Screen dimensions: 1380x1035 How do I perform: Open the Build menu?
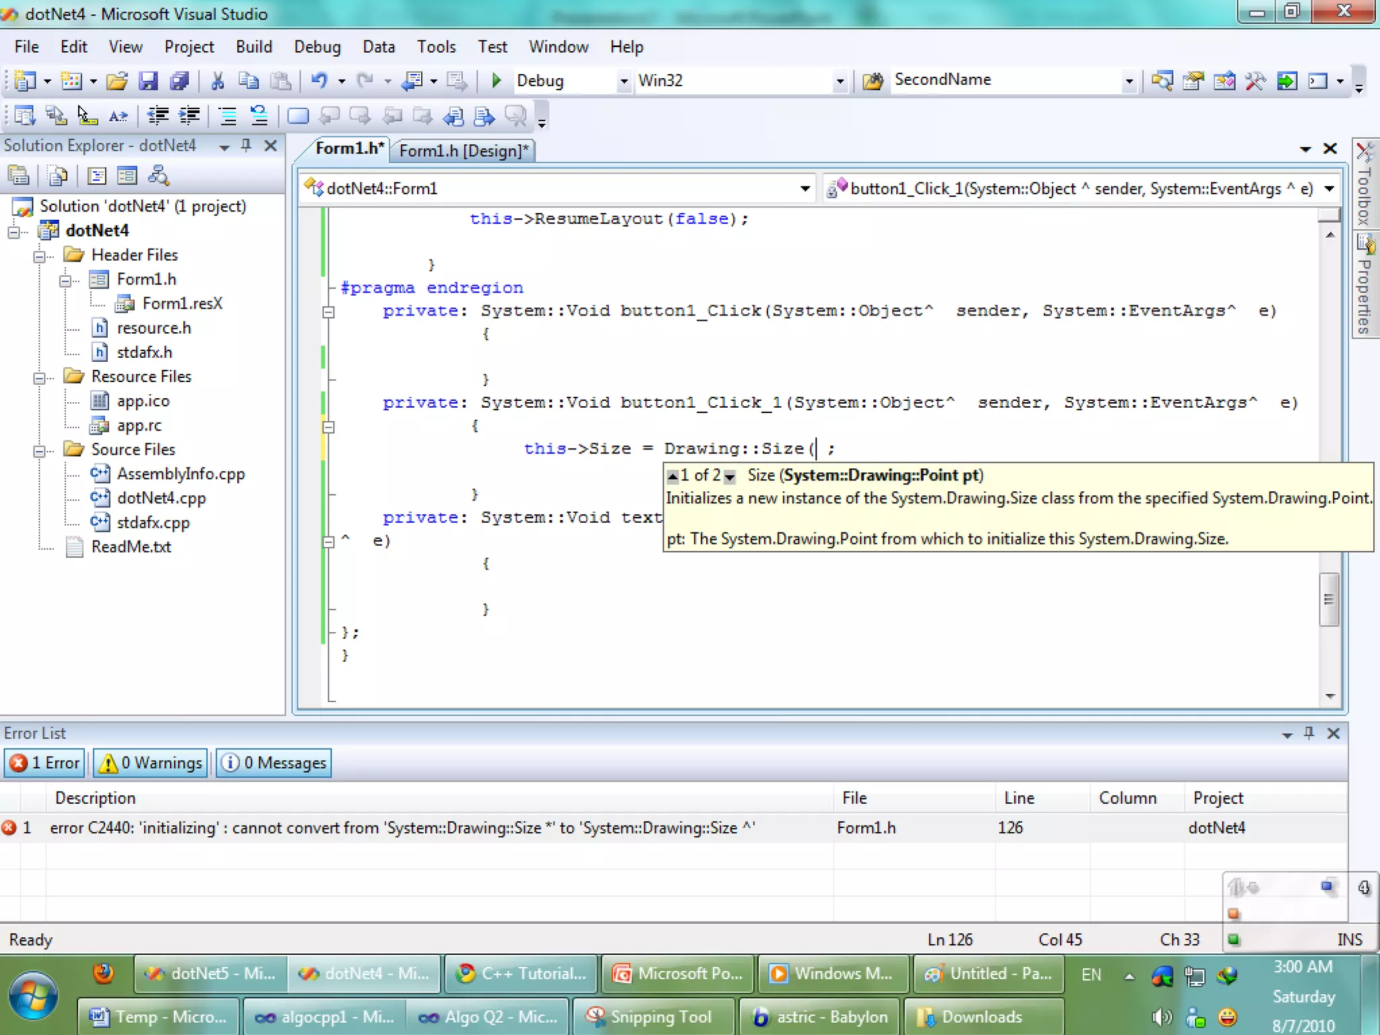tap(253, 46)
